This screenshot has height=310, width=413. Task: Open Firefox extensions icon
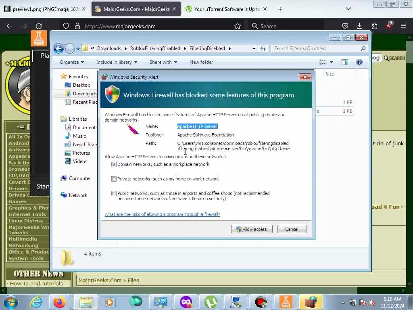[x=374, y=26]
